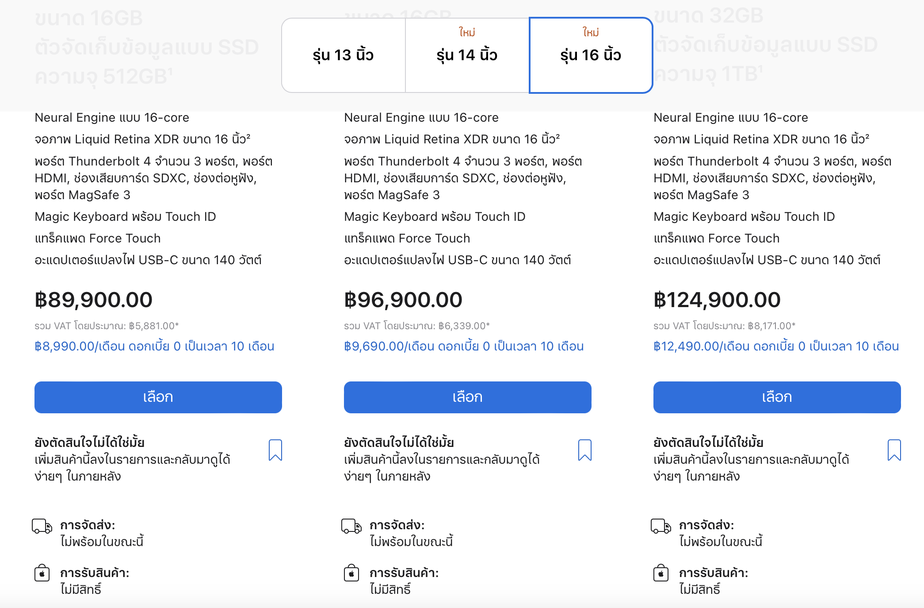Save the ฿96,900 model with bookmark icon
Image resolution: width=924 pixels, height=608 pixels.
coord(584,450)
